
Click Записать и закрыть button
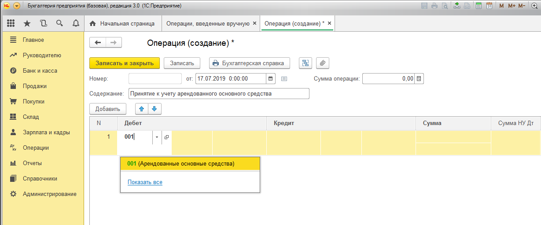[x=125, y=63]
